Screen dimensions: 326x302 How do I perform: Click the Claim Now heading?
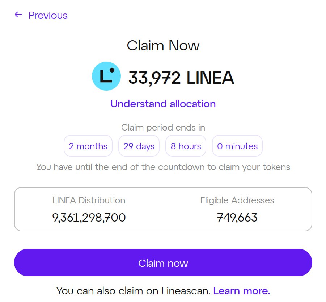(163, 45)
